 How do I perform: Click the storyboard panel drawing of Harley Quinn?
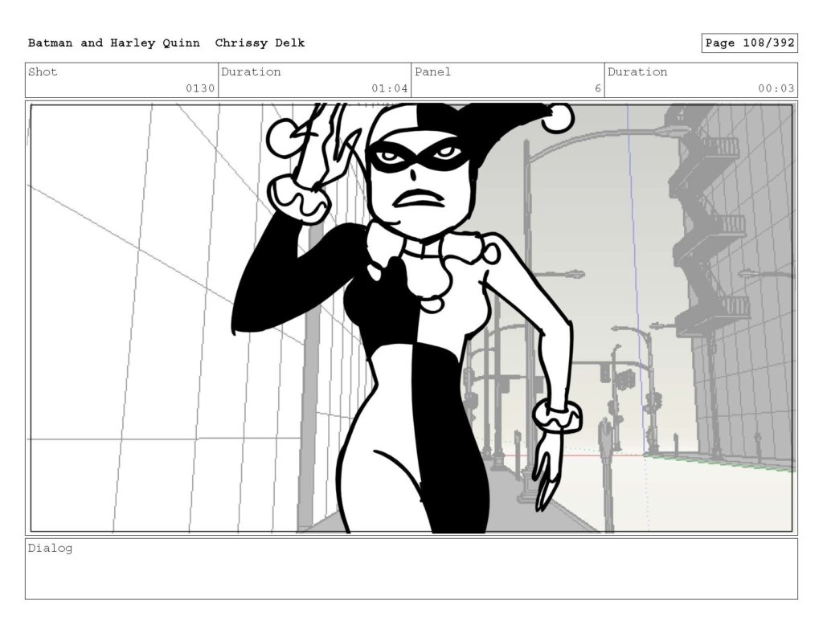(411, 318)
